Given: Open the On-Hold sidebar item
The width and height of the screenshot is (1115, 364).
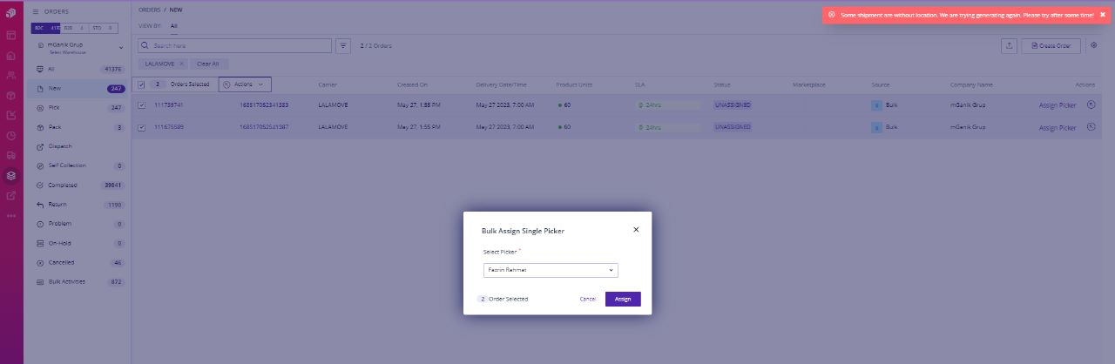Looking at the screenshot, I should 79,243.
